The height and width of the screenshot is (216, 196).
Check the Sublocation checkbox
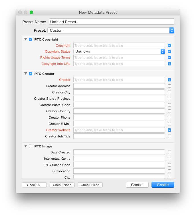click(x=169, y=171)
